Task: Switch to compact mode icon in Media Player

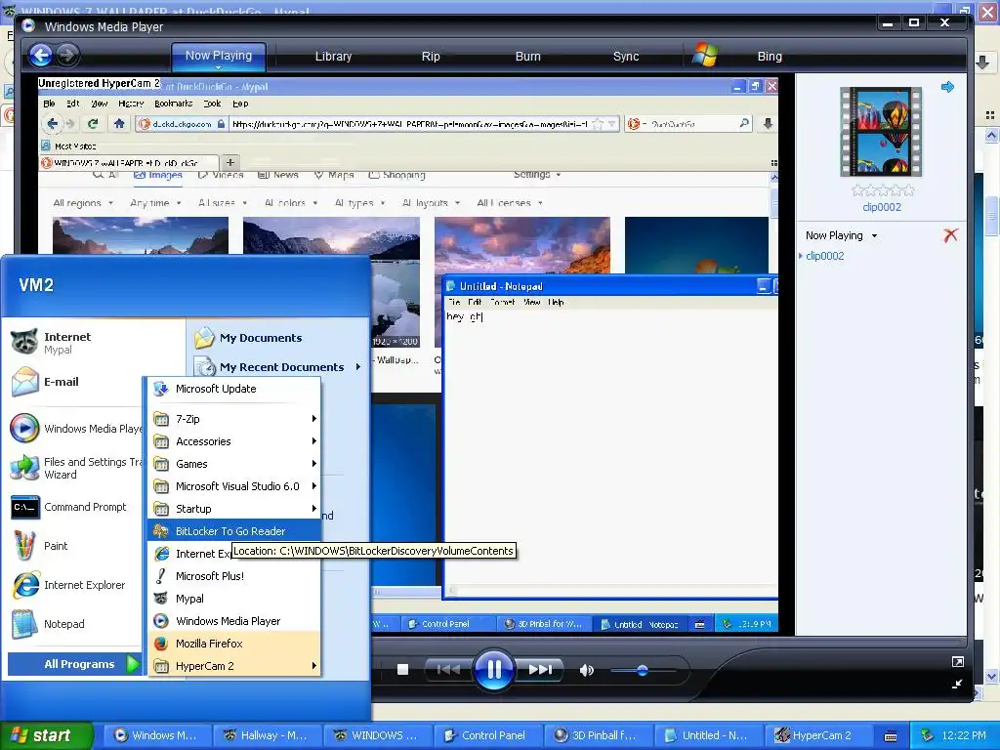Action: coord(957,685)
